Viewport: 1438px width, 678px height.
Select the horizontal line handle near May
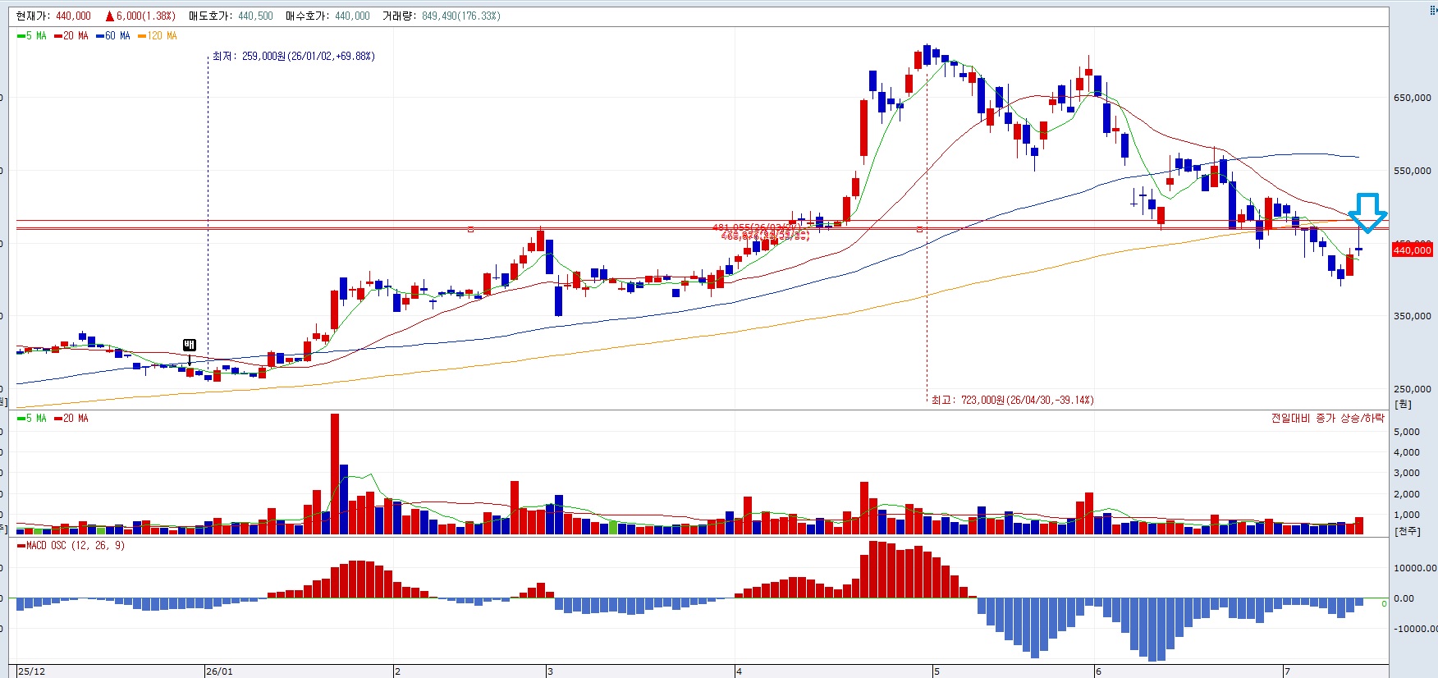click(x=919, y=229)
